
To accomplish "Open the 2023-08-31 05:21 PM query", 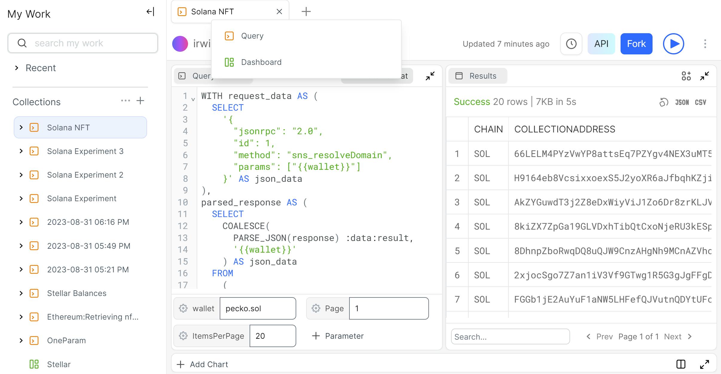I will (88, 270).
